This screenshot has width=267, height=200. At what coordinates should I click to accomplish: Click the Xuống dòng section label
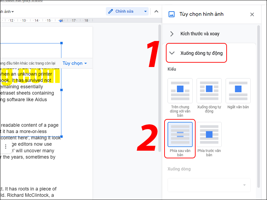coord(179,169)
